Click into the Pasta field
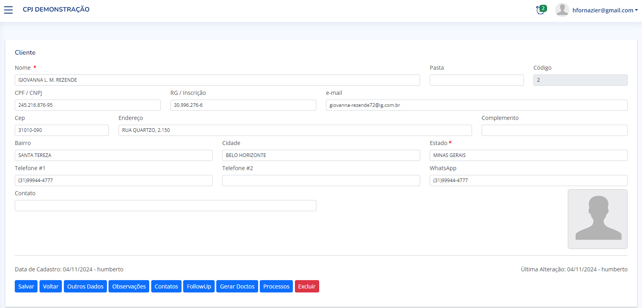Screen dimensions: 642x308 pyautogui.click(x=476, y=80)
